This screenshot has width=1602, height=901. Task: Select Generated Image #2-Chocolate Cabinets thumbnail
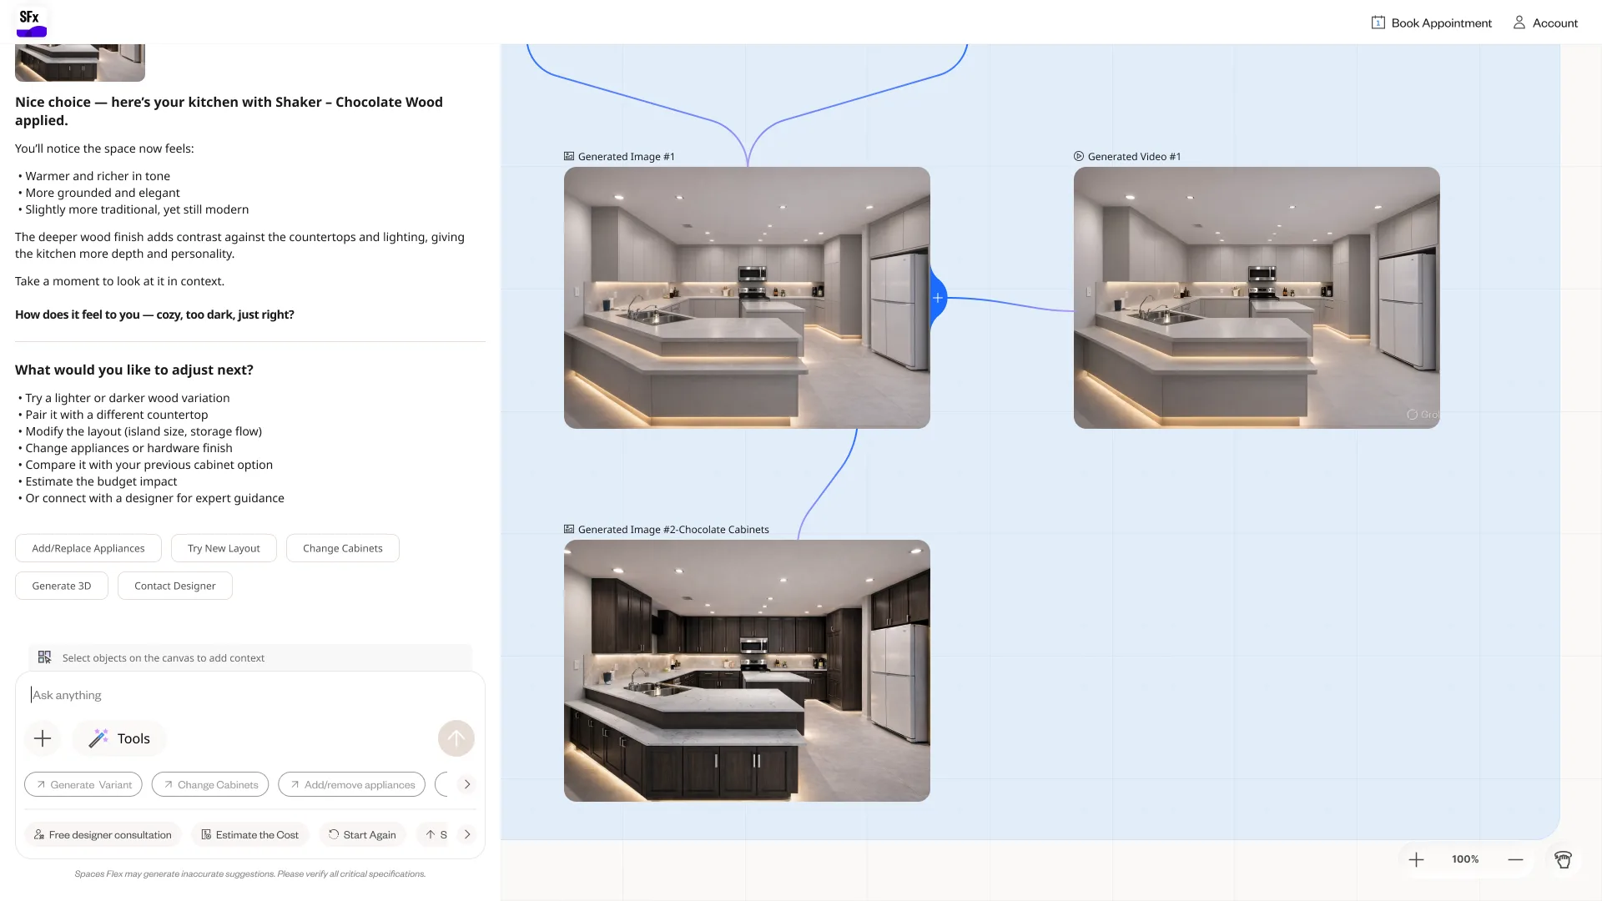(x=747, y=671)
